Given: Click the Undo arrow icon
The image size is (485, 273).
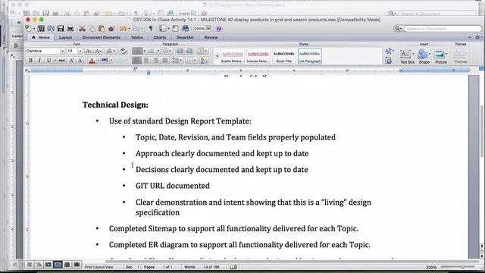Looking at the screenshot, I should click(x=123, y=29).
